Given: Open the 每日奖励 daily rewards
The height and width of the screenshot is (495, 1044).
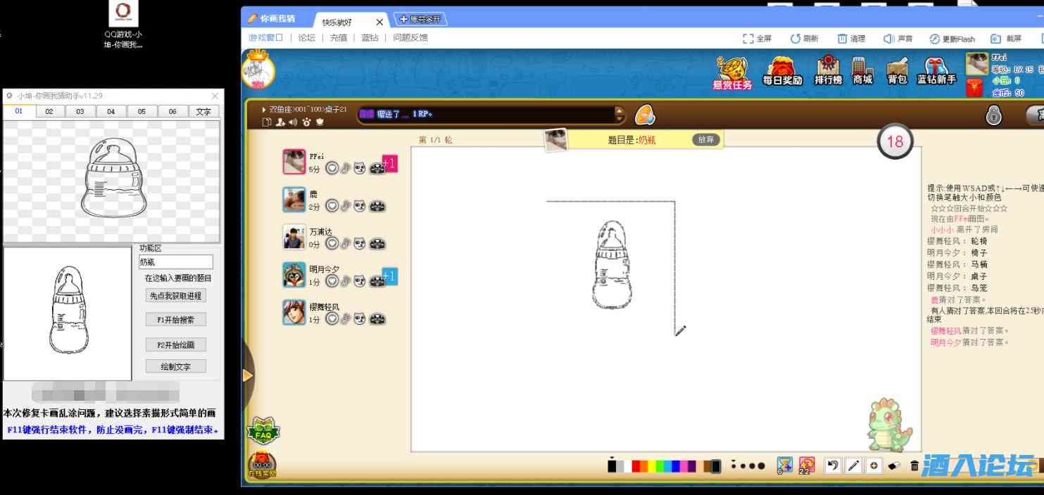Looking at the screenshot, I should [x=784, y=70].
